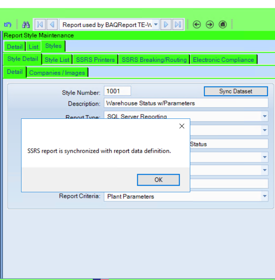Jump to last record arrow
275x280 pixels.
click(178, 24)
